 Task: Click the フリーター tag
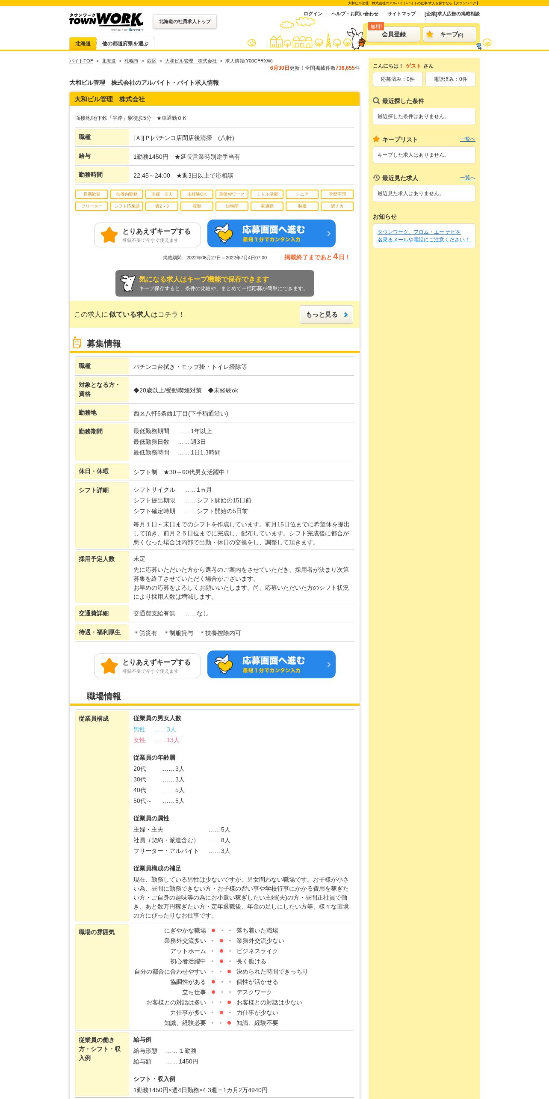[x=92, y=206]
